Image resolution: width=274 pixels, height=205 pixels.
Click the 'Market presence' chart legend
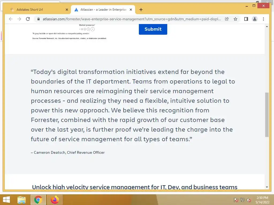87,28
